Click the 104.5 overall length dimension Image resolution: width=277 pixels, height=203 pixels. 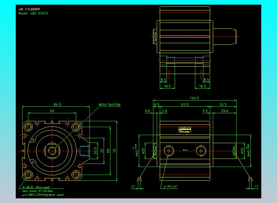coord(194,98)
